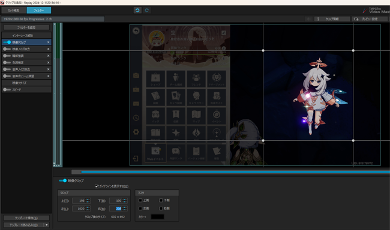
Task: Select the インターレース解除 filter row
Action: pyautogui.click(x=26, y=35)
